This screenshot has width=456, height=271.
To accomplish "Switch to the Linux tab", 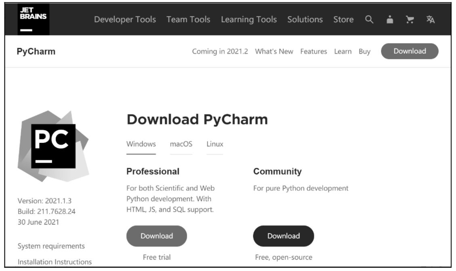I will pos(214,144).
